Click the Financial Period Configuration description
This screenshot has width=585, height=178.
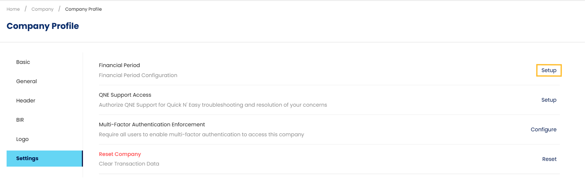(x=138, y=75)
